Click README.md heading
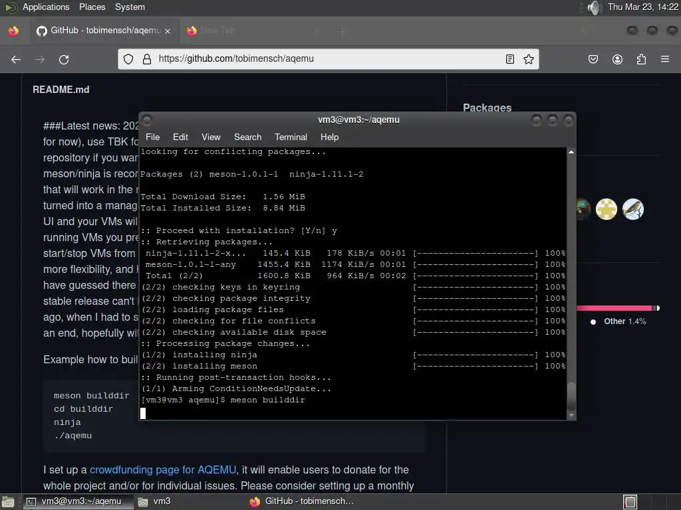Viewport: 681px width, 510px height. [61, 90]
